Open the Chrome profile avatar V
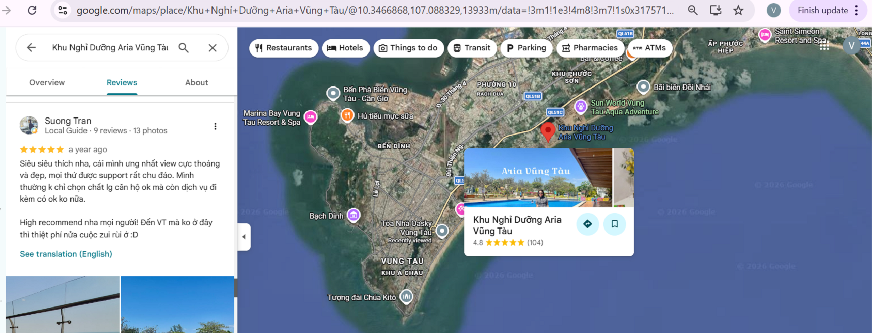 coord(774,10)
